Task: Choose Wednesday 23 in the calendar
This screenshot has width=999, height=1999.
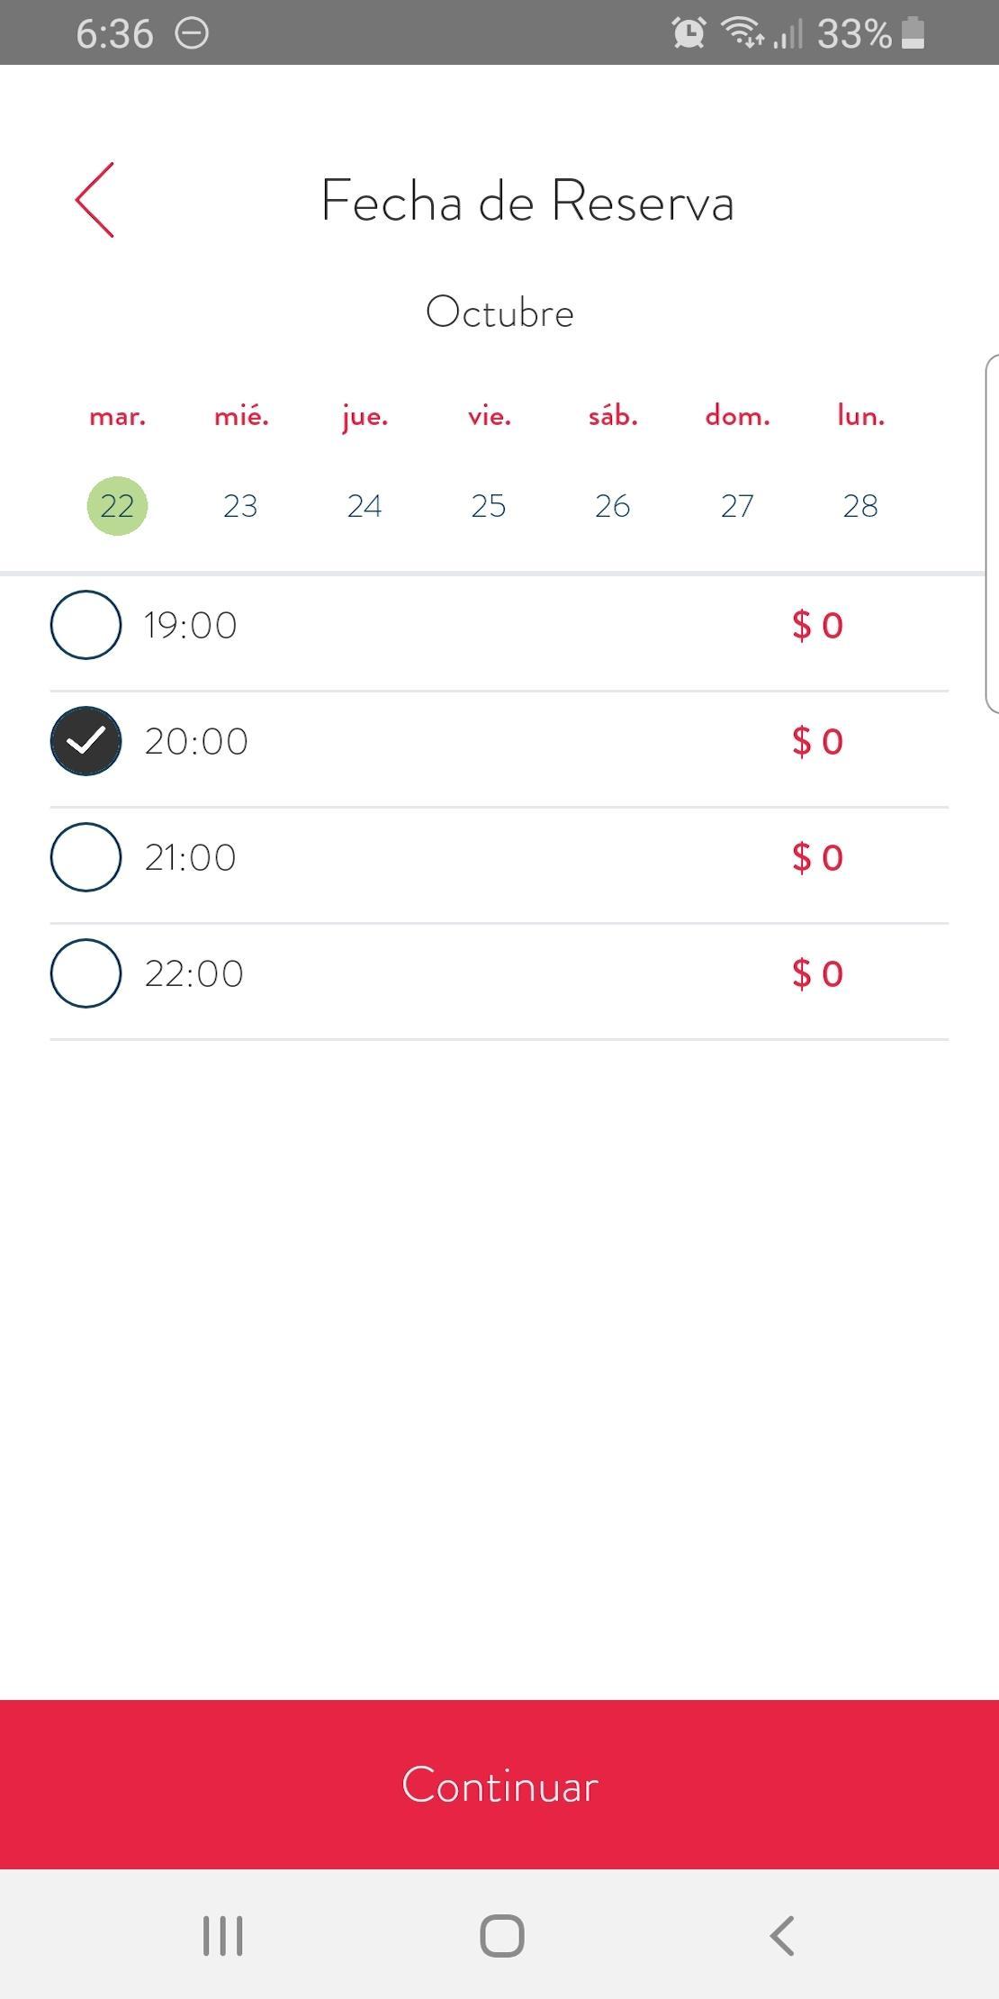Action: (x=240, y=506)
